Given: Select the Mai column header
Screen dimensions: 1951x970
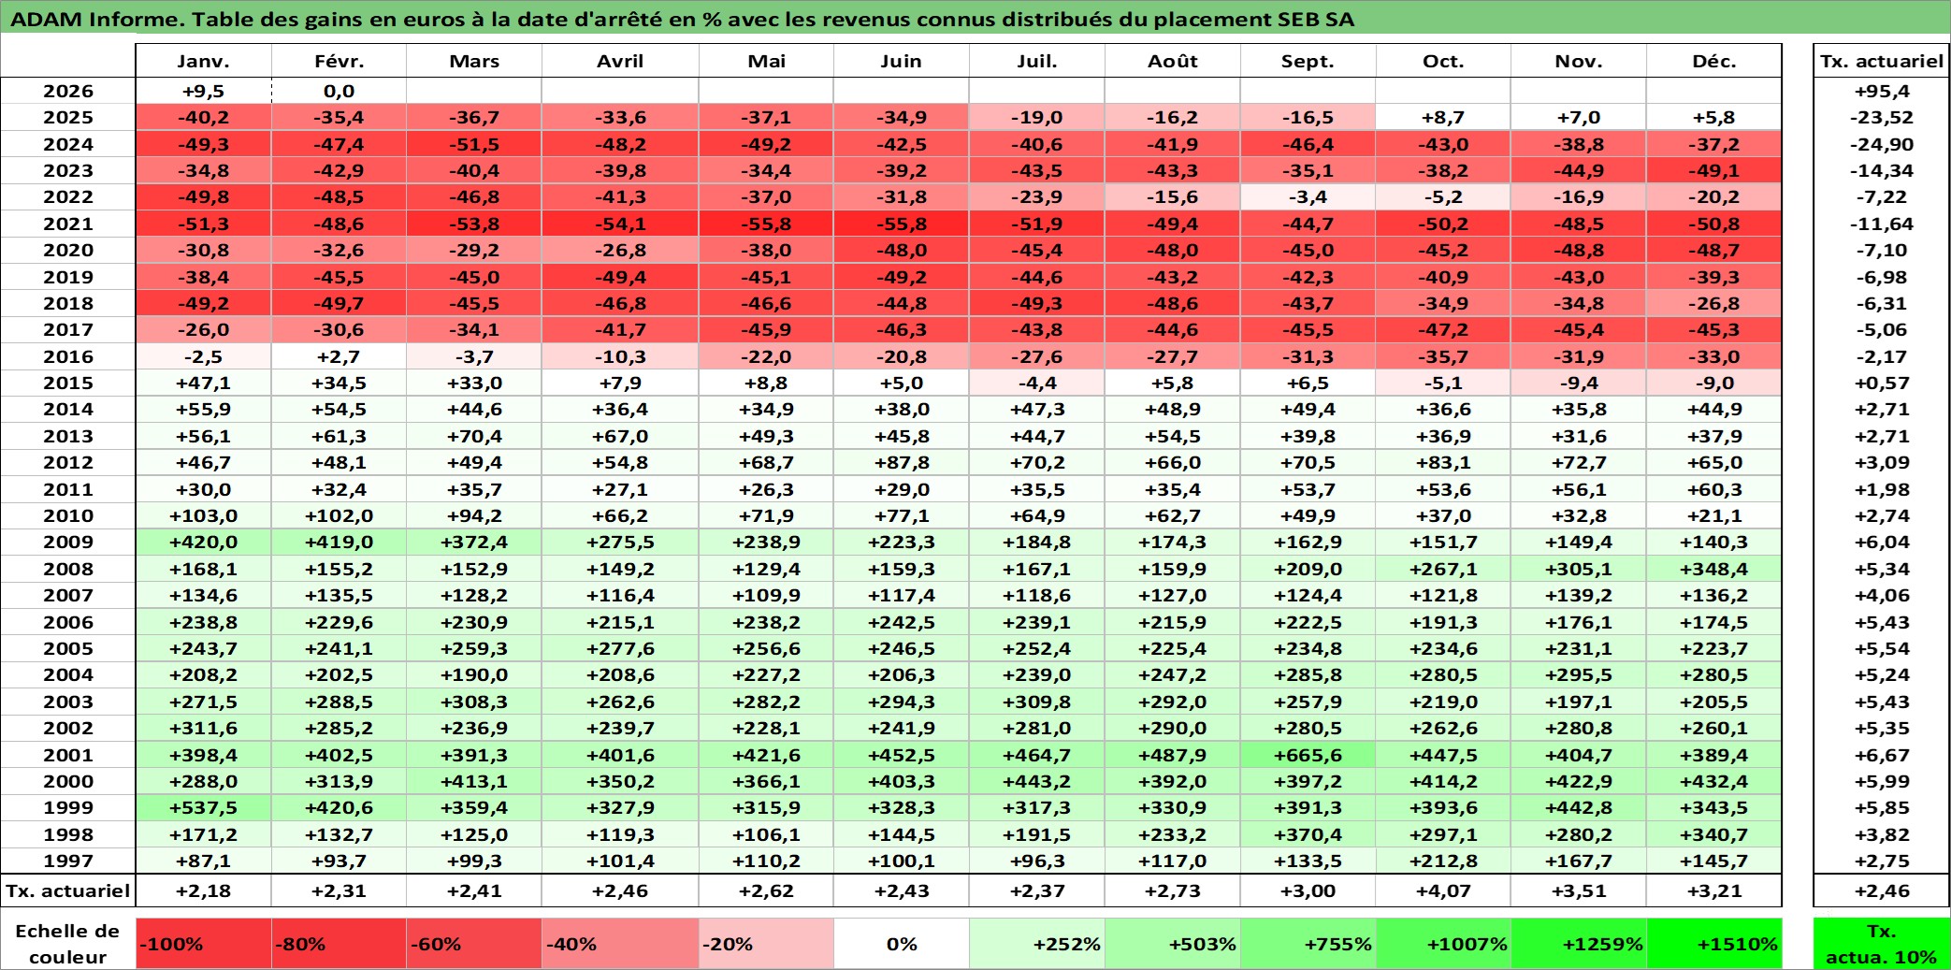Looking at the screenshot, I should click(x=767, y=61).
